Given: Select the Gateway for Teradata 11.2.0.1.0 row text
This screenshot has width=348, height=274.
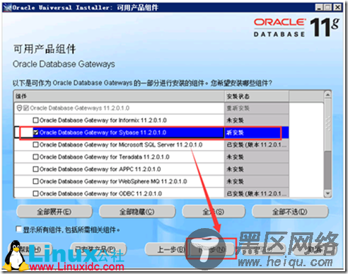Looking at the screenshot, I should [105, 157].
